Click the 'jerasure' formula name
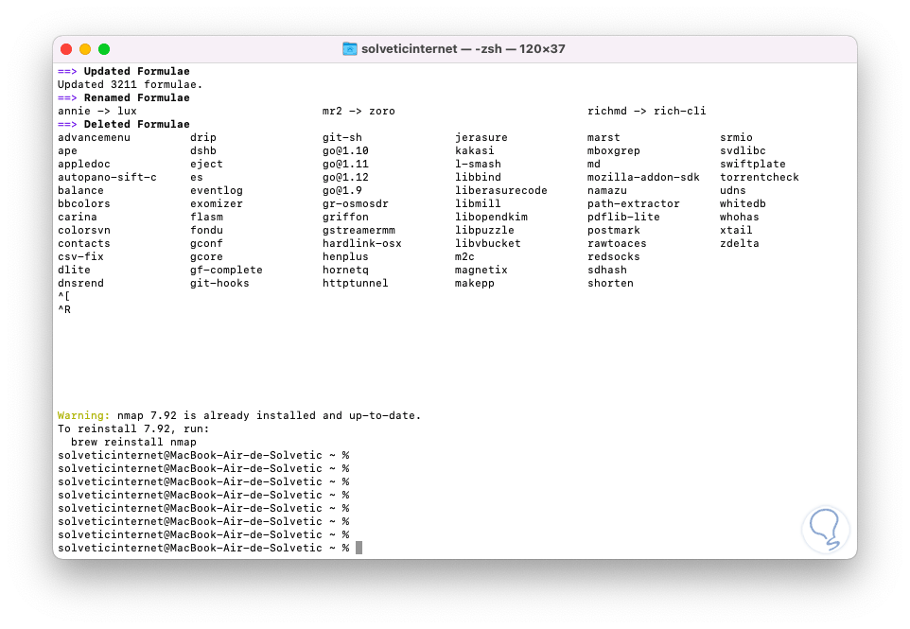Image resolution: width=910 pixels, height=629 pixels. coord(481,137)
